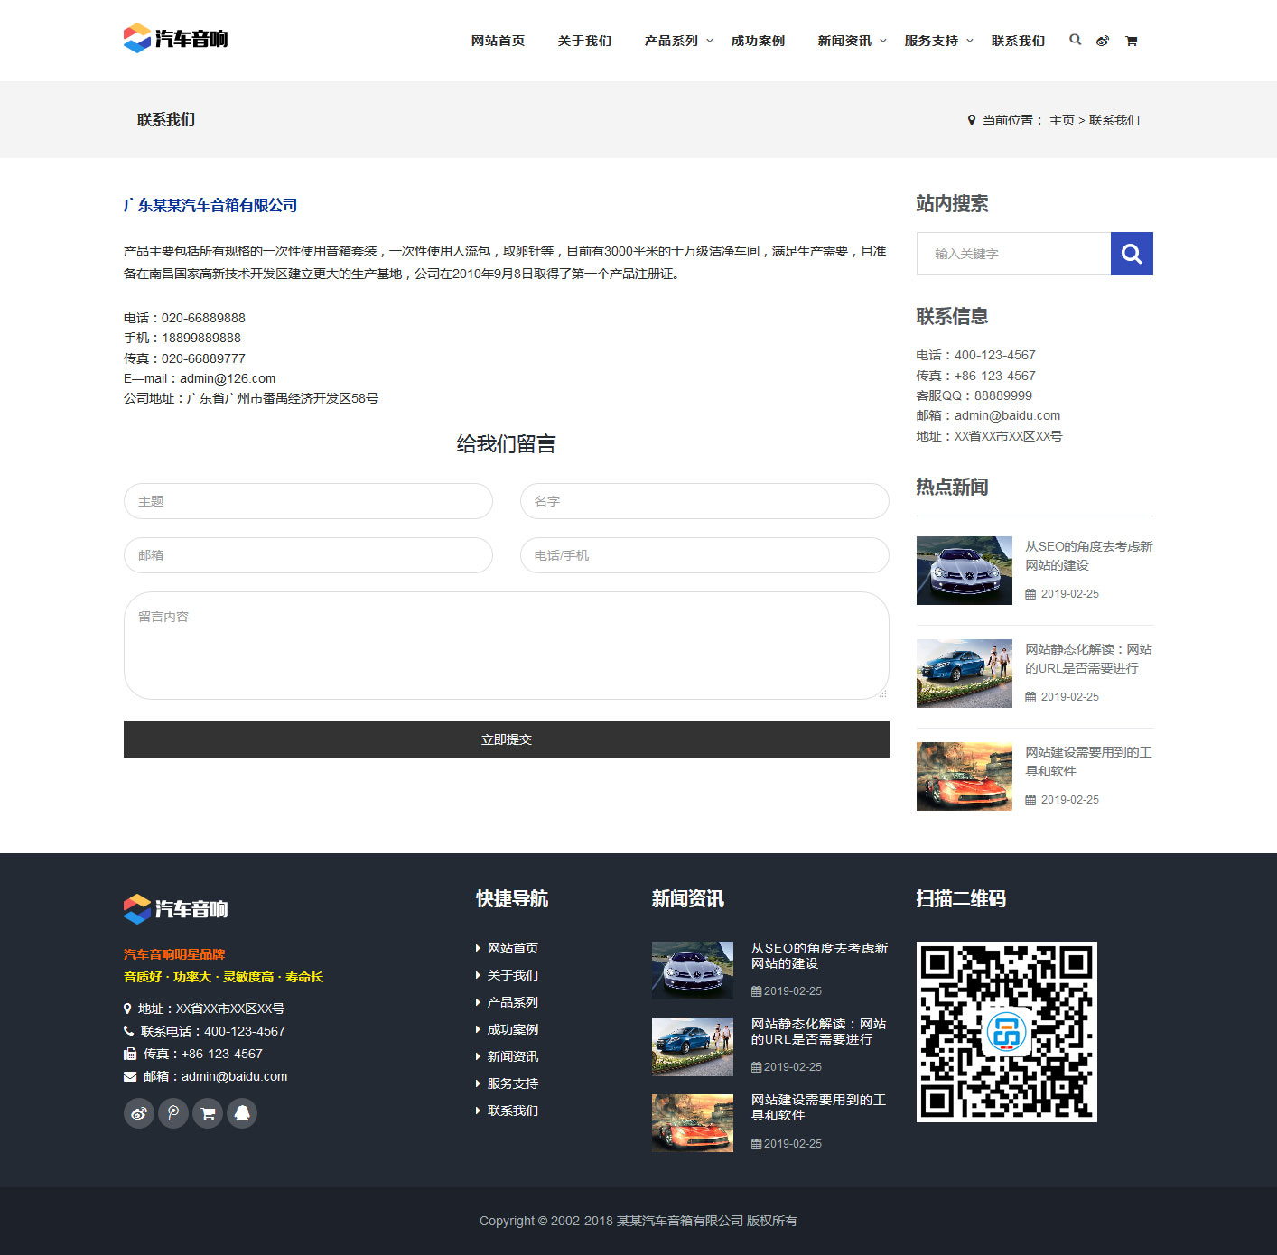Open the silver Mercedes thumbnail in 热点新闻
This screenshot has height=1255, width=1277.
964,571
